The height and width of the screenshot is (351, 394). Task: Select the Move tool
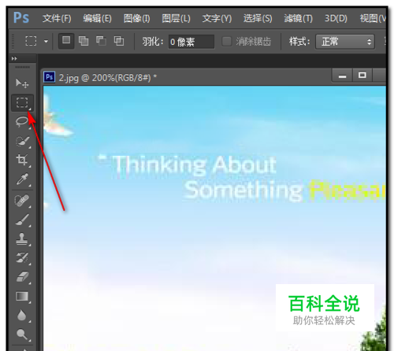coord(22,83)
